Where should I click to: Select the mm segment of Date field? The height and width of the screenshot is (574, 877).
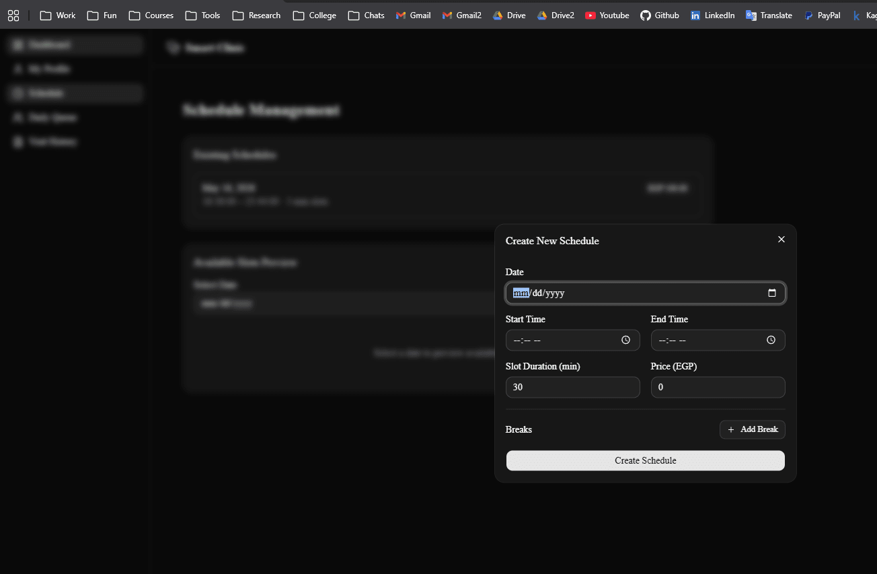[x=521, y=293]
